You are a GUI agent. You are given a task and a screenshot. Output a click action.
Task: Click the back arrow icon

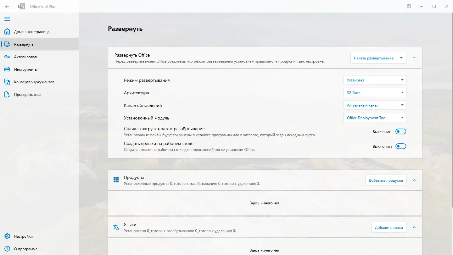coord(7,6)
